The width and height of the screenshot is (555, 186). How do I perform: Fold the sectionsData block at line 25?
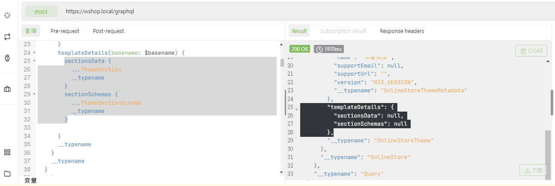(34, 61)
